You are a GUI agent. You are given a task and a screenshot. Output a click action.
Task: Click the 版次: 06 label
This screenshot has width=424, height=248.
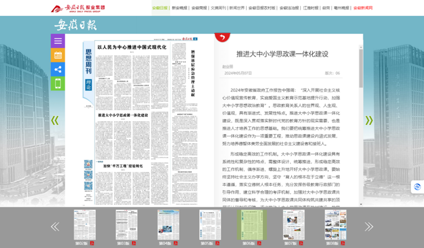(x=333, y=73)
